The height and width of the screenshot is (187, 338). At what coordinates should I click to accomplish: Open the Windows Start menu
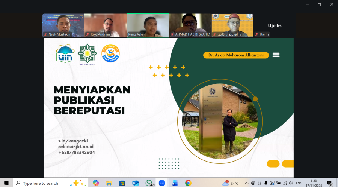[x=6, y=183]
